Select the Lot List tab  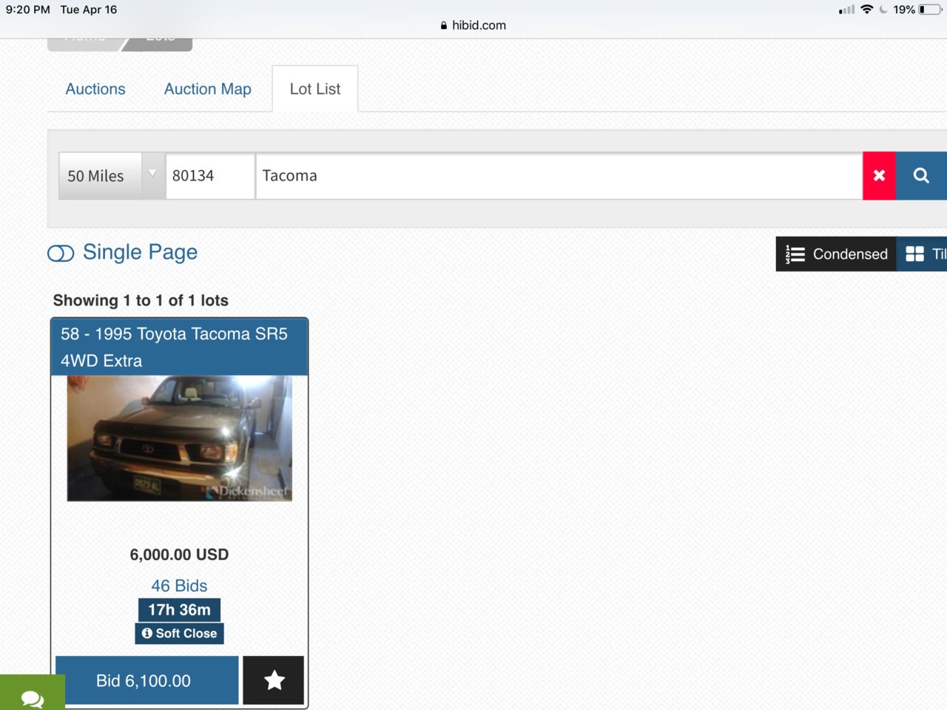tap(315, 89)
